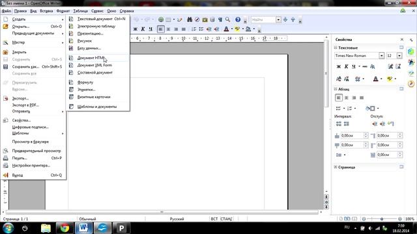
Task: Click Strikethrough icon in sidebar text section
Action: click(365, 66)
